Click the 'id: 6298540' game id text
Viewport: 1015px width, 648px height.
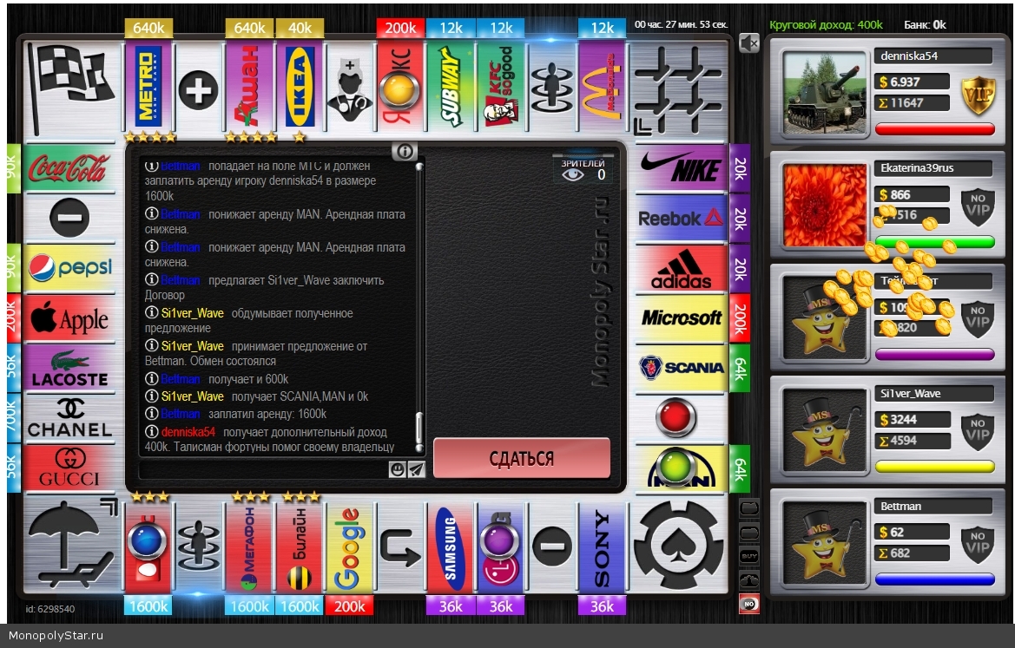[49, 609]
